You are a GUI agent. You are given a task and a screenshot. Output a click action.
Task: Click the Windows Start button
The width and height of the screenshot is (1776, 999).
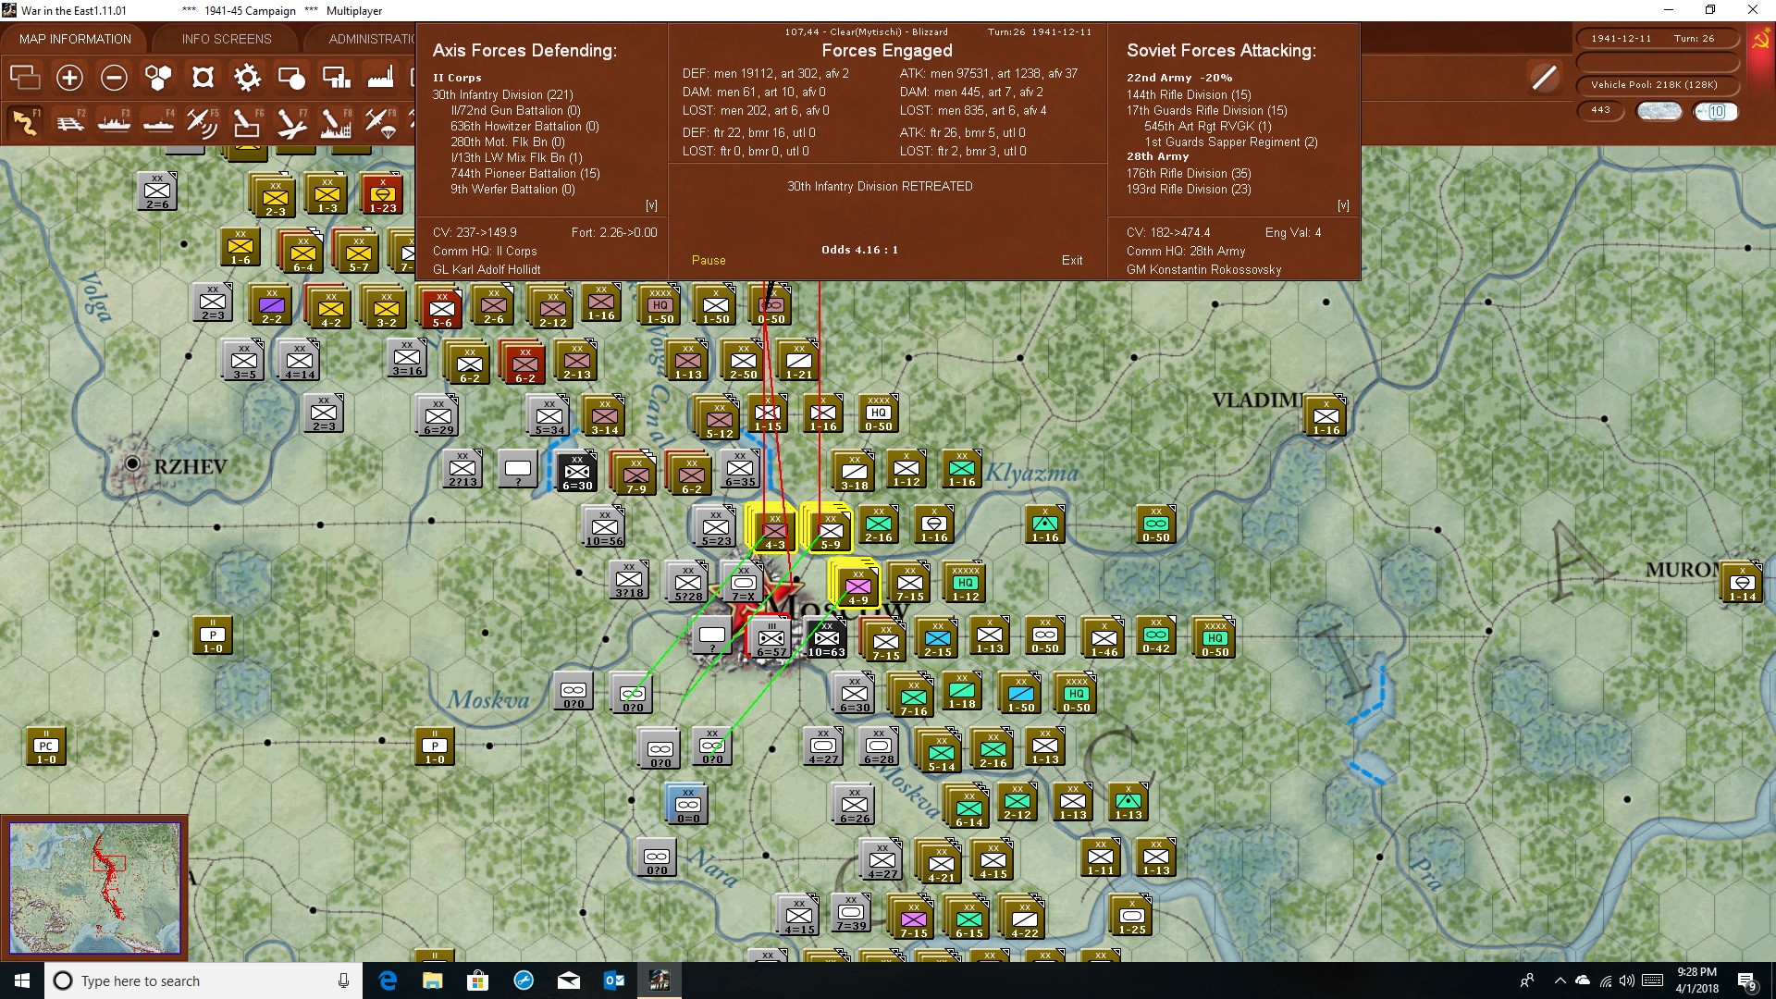[x=22, y=980]
